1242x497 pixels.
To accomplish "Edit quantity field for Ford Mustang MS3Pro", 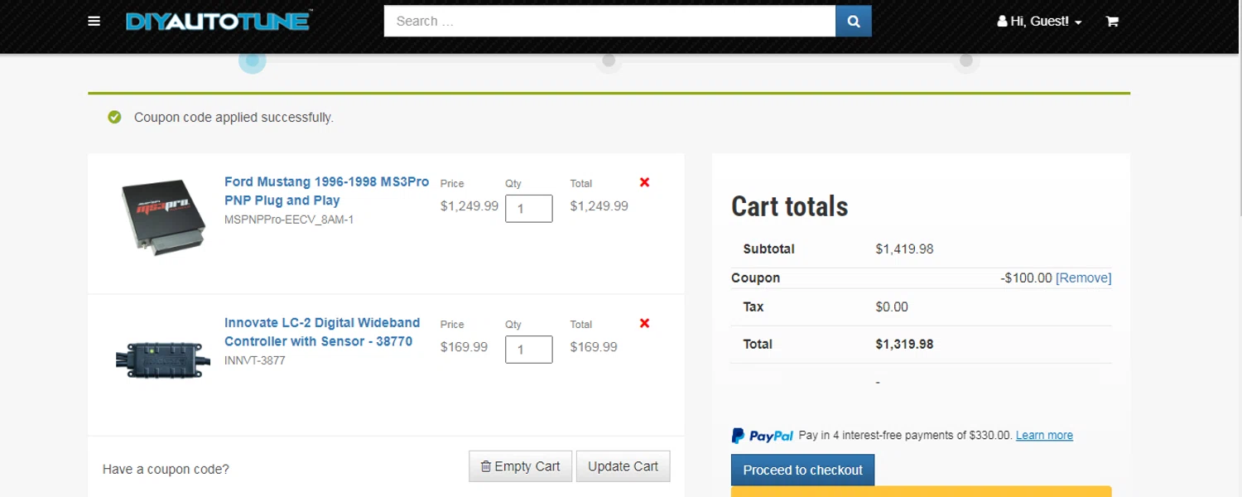I will 528,209.
